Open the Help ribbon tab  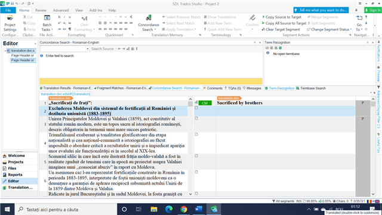pyautogui.click(x=112, y=10)
